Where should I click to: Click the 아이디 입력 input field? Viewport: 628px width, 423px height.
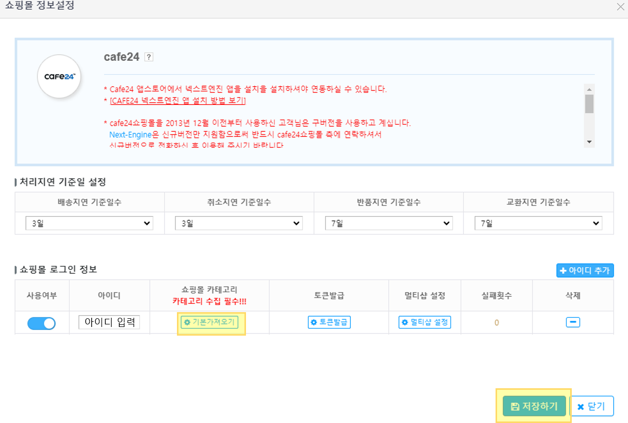[109, 322]
